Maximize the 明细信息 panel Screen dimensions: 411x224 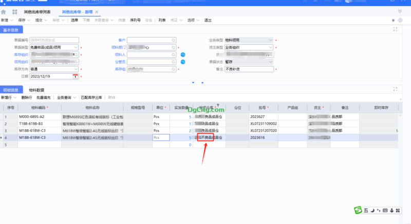395,89
